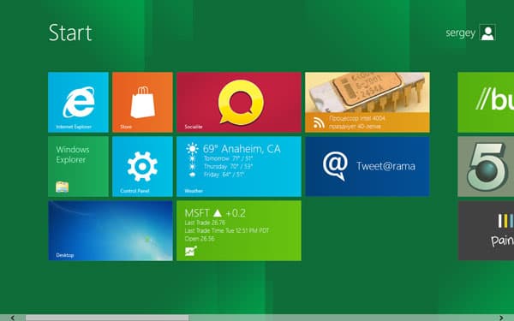Click the sergey username text

coord(460,33)
